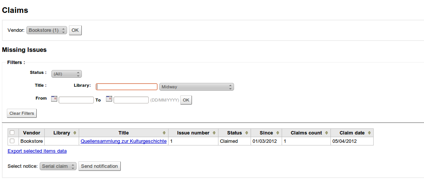Sort table by Since column
This screenshot has height=186, width=424.
tap(266, 133)
